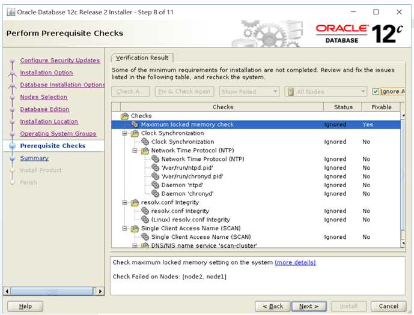The width and height of the screenshot is (414, 315).
Task: Open the Show Failed dropdown
Action: [x=249, y=92]
